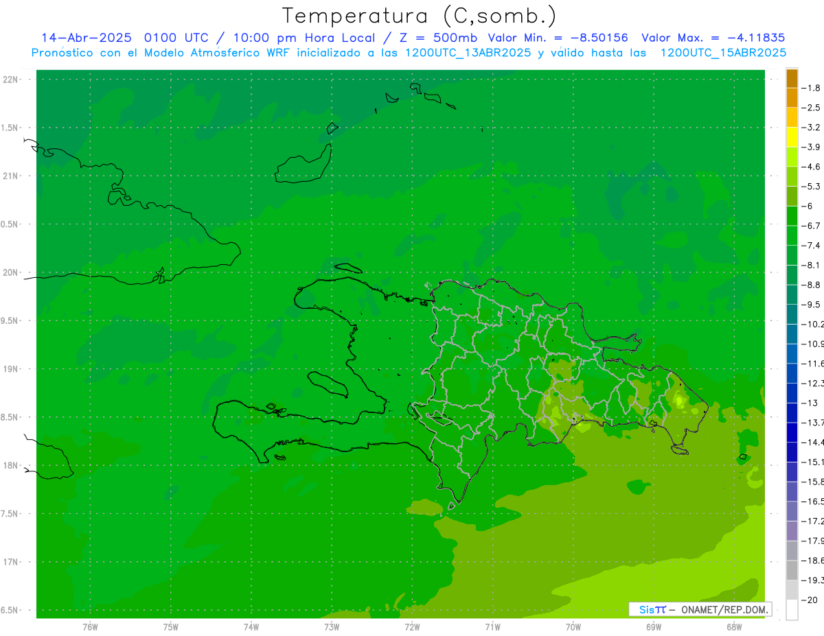Screen dimensions: 824x636
Task: Click 'Valor Min. = -8.50156' text
Action: tap(558, 38)
